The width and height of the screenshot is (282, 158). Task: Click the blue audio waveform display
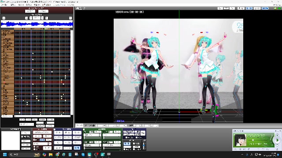[37, 24]
